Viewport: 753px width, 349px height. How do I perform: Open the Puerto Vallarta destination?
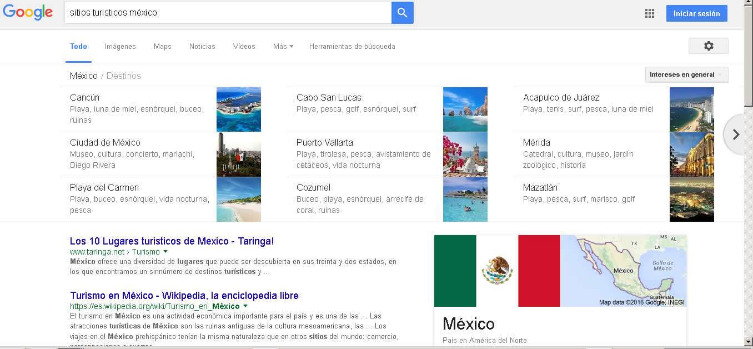(x=325, y=142)
